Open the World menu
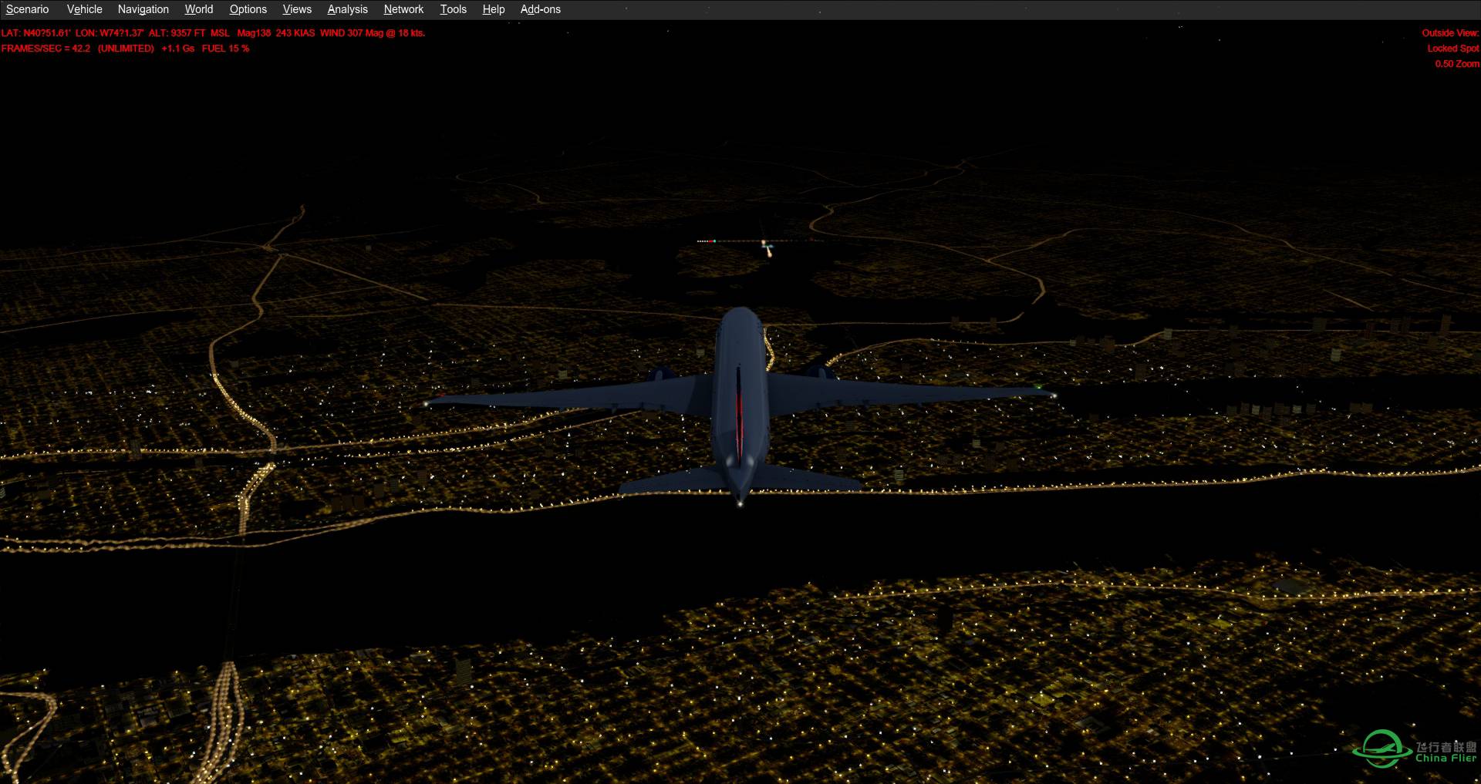Viewport: 1481px width, 784px height. coord(198,9)
